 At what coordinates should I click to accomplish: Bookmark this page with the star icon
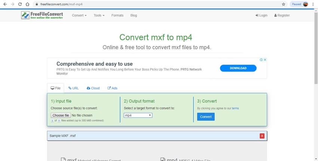pos(283,4)
